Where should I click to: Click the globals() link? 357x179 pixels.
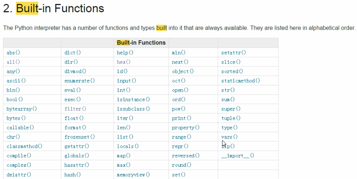tap(77, 156)
